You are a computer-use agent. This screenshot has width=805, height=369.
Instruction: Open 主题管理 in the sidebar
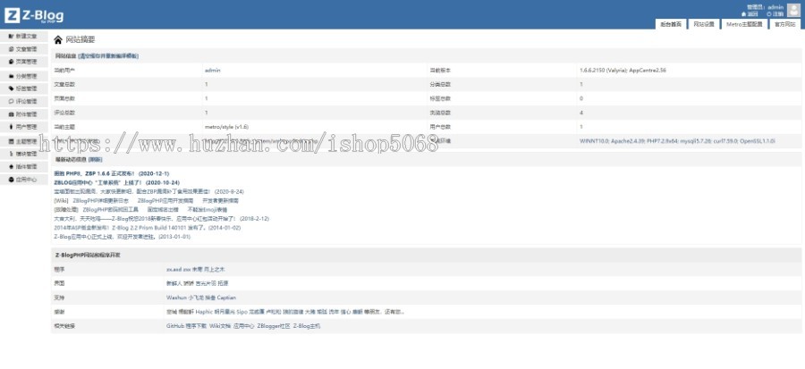point(22,141)
